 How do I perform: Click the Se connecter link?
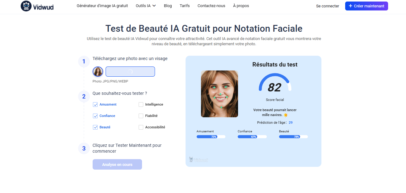tap(327, 6)
